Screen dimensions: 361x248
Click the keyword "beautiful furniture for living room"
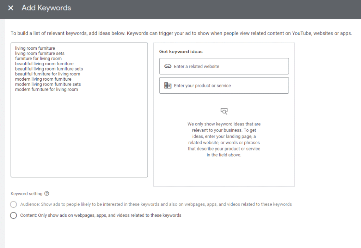pyautogui.click(x=48, y=74)
